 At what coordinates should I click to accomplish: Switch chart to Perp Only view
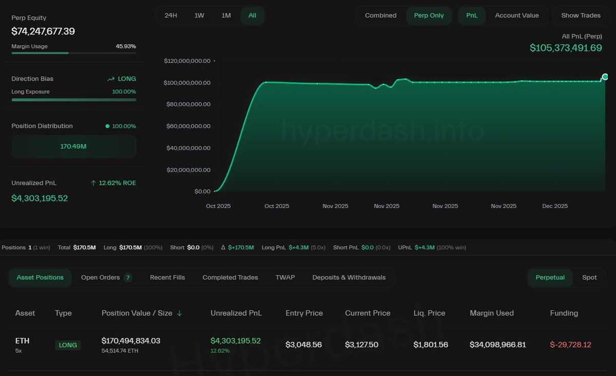click(429, 15)
